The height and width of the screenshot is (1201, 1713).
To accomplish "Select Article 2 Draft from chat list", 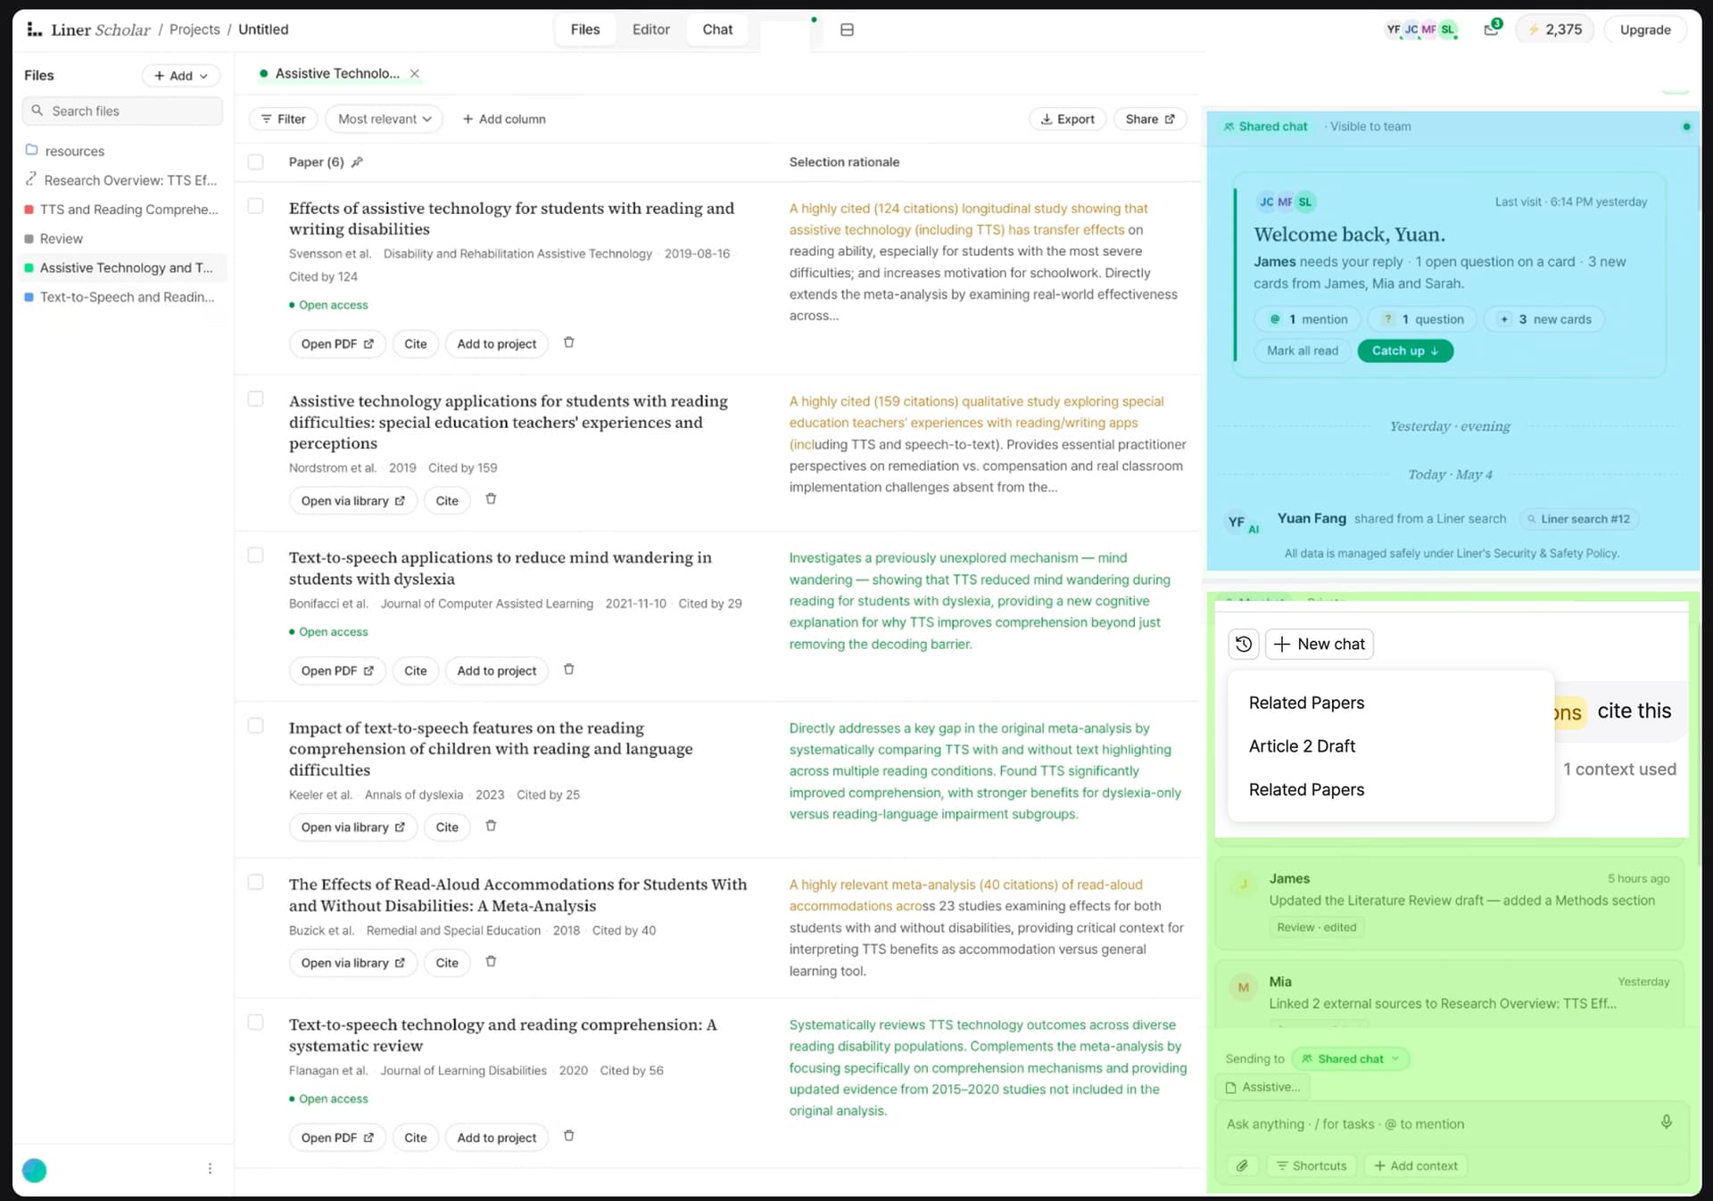I will (1302, 746).
